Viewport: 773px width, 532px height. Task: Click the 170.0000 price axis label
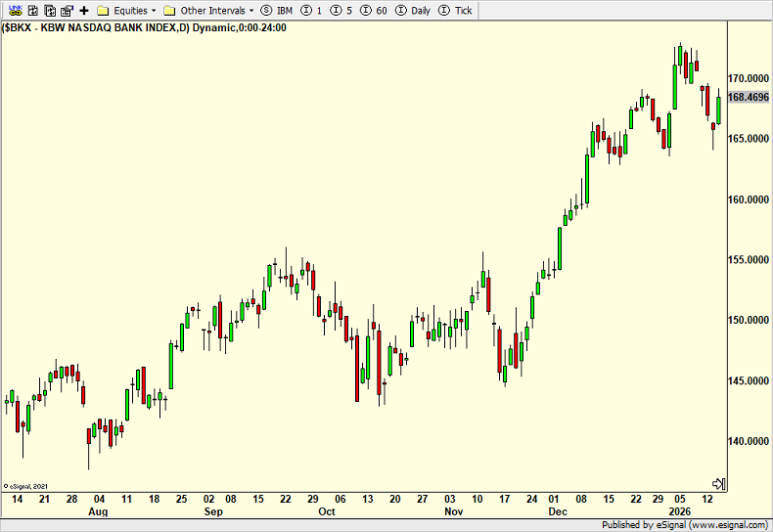(x=749, y=78)
